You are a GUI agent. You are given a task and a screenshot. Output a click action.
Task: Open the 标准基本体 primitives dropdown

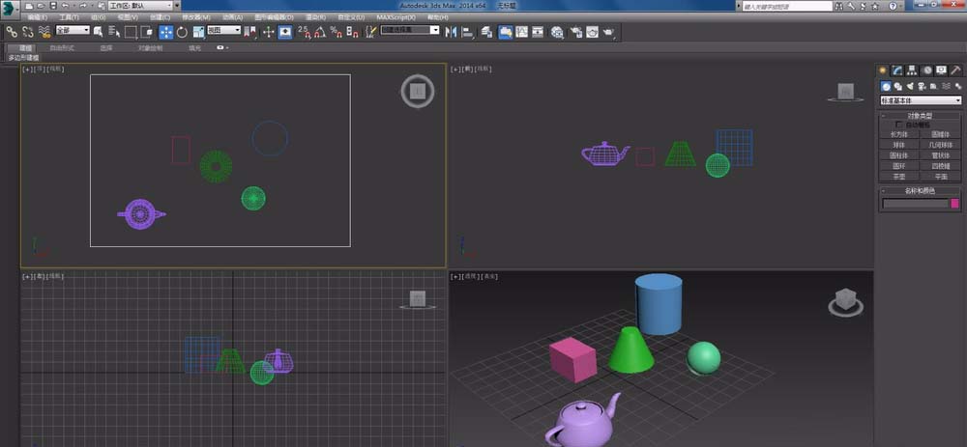[922, 100]
